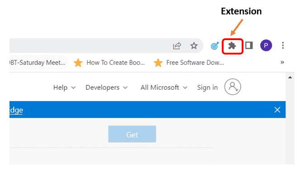The width and height of the screenshot is (300, 173).
Task: Open the blue target extension icon
Action: pyautogui.click(x=214, y=46)
